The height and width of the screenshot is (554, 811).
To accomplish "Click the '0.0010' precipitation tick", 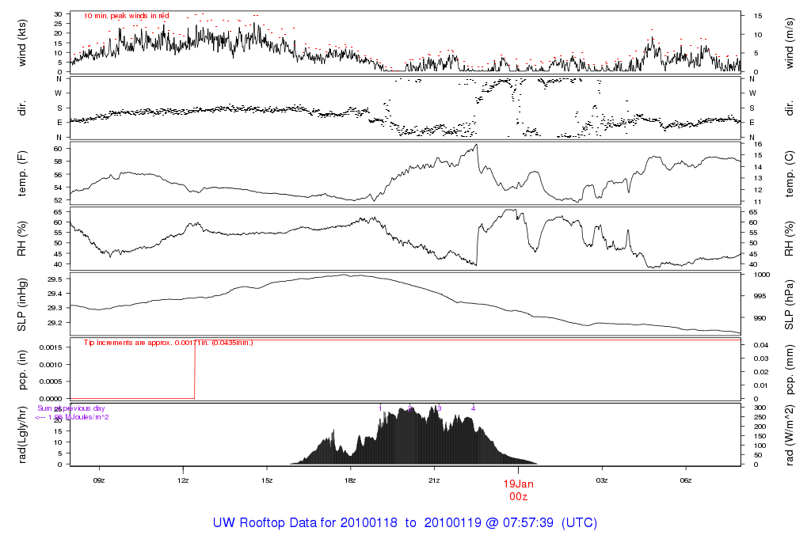I will 51,364.
